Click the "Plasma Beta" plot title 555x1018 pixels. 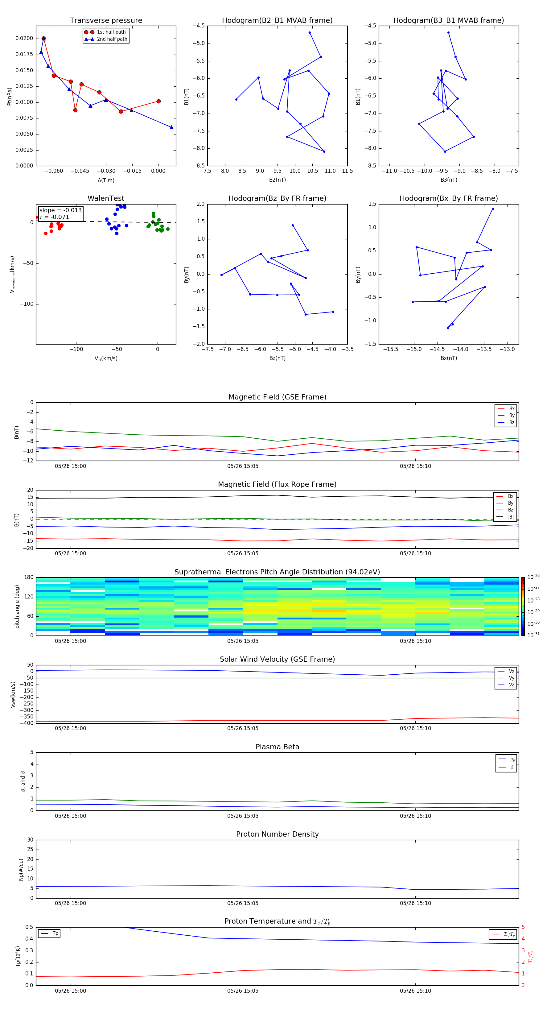click(277, 747)
